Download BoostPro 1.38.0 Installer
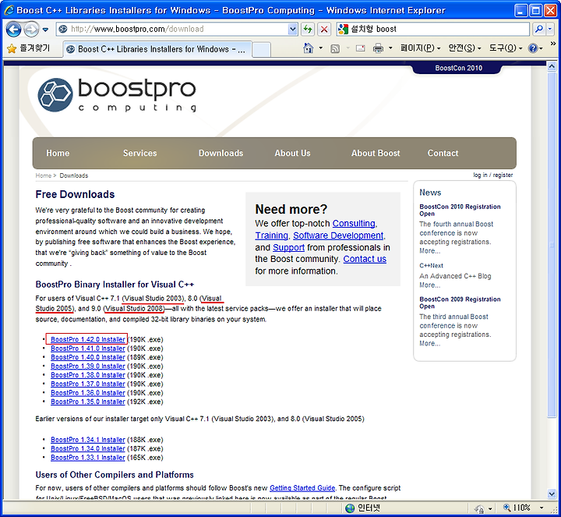The height and width of the screenshot is (517, 561). point(87,375)
